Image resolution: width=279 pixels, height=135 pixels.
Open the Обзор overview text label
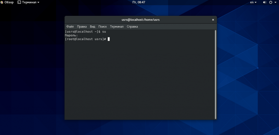(x=9, y=2)
